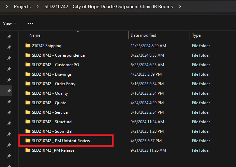Select SLD210742 - Submittal folder name

click(52, 131)
